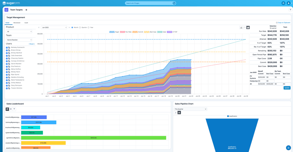Expand the Team dropdown showing Darcie Rearden
293x152 pixels.
pos(19,40)
